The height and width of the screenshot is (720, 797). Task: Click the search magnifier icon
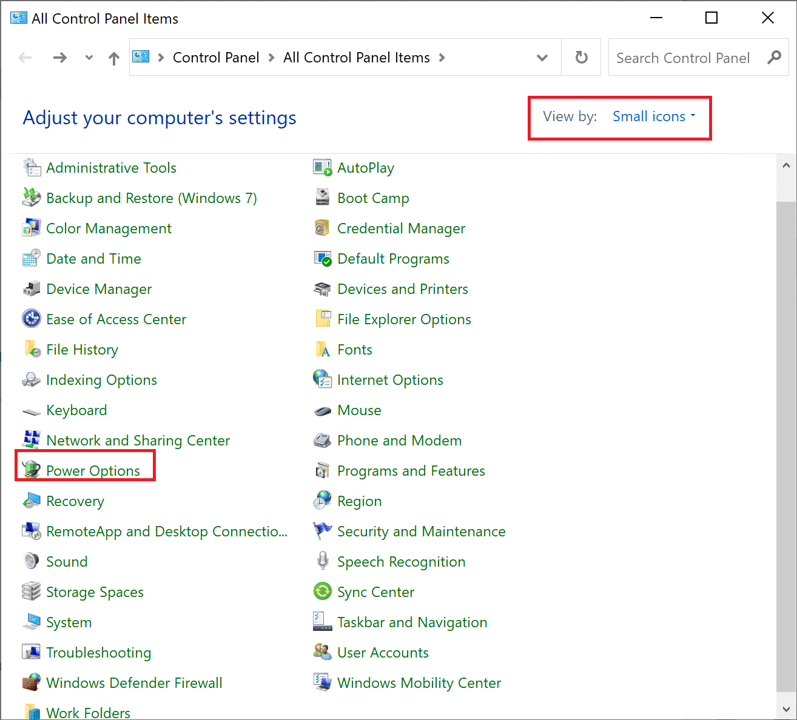click(x=774, y=58)
